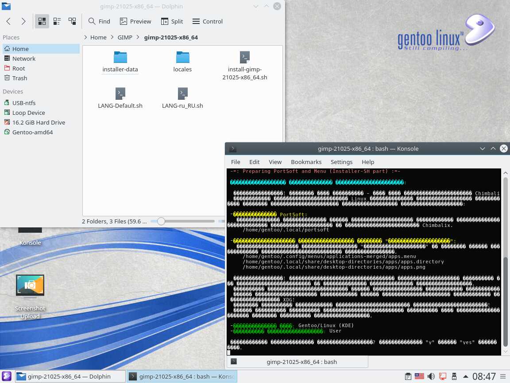Screen dimensions: 510x383
Task: Expand hidden system tray icons
Action: pyautogui.click(x=465, y=376)
